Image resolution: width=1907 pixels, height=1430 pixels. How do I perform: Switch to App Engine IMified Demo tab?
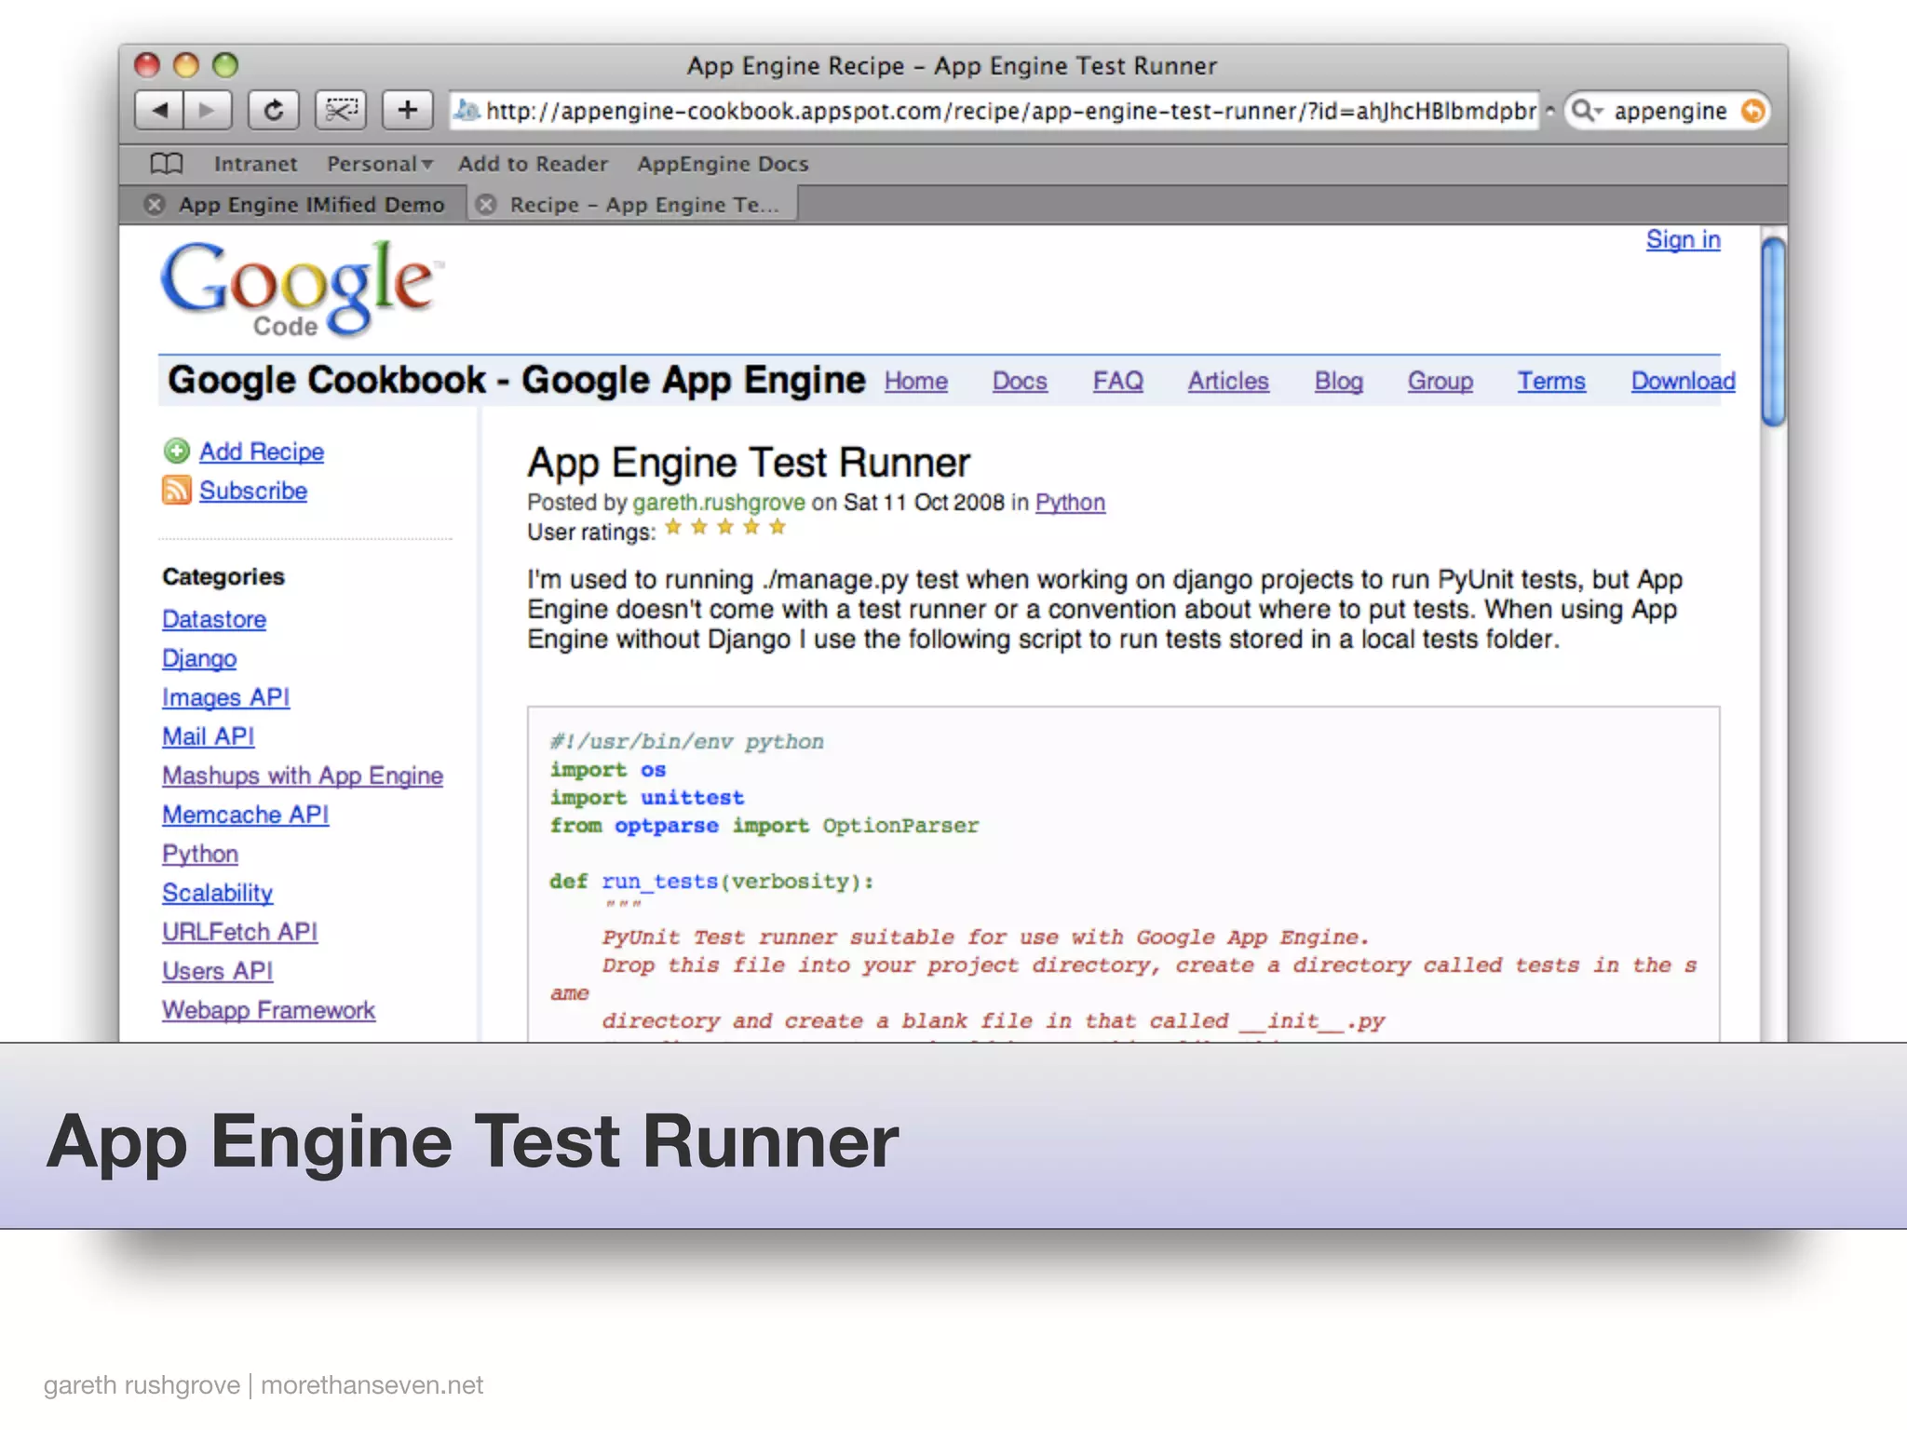tap(311, 205)
